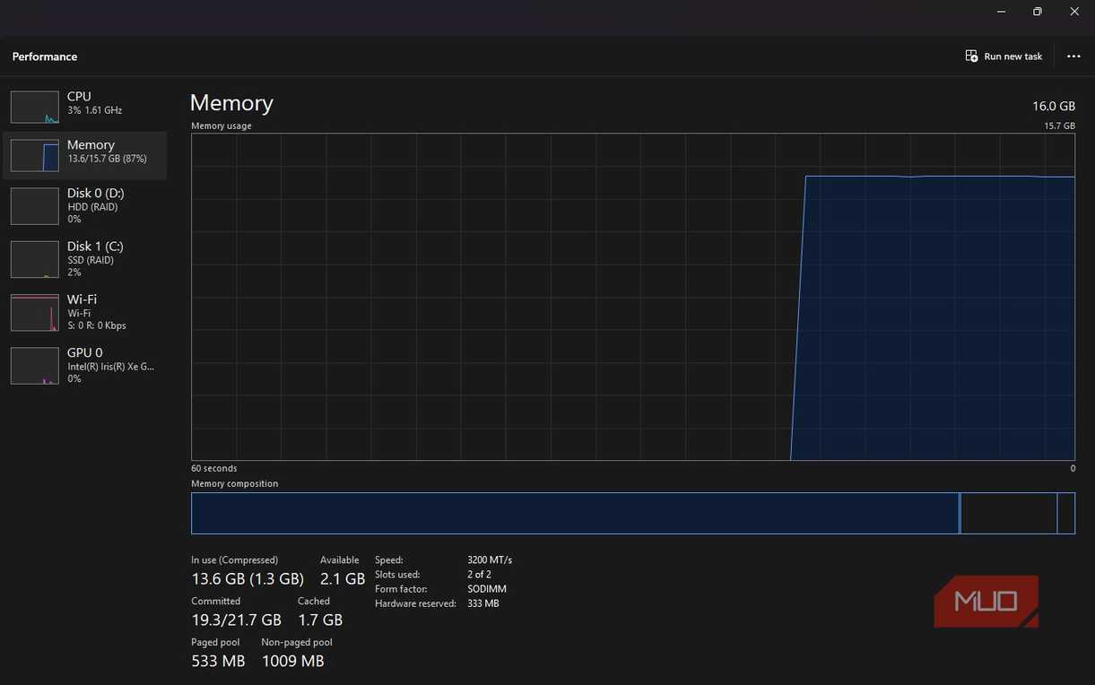Click the 60 seconds axis label
This screenshot has width=1095, height=685.
click(x=213, y=468)
